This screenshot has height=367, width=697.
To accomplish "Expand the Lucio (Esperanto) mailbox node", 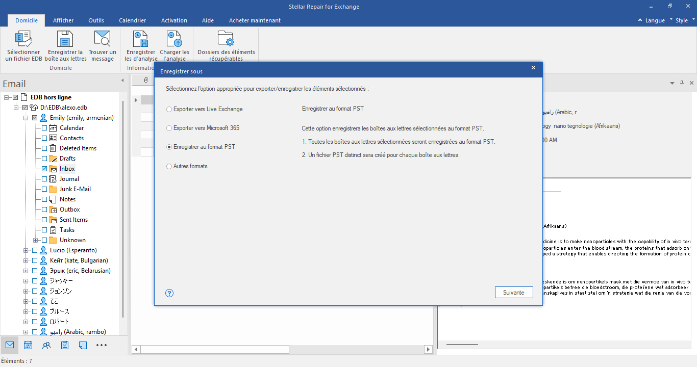I will click(x=26, y=250).
